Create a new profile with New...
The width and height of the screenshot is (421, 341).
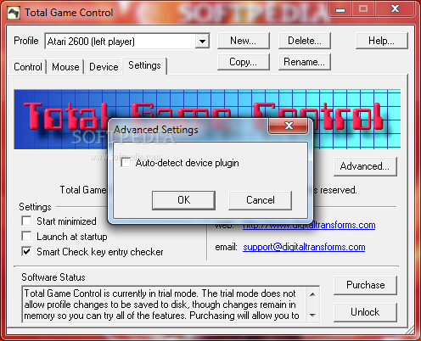pos(244,41)
